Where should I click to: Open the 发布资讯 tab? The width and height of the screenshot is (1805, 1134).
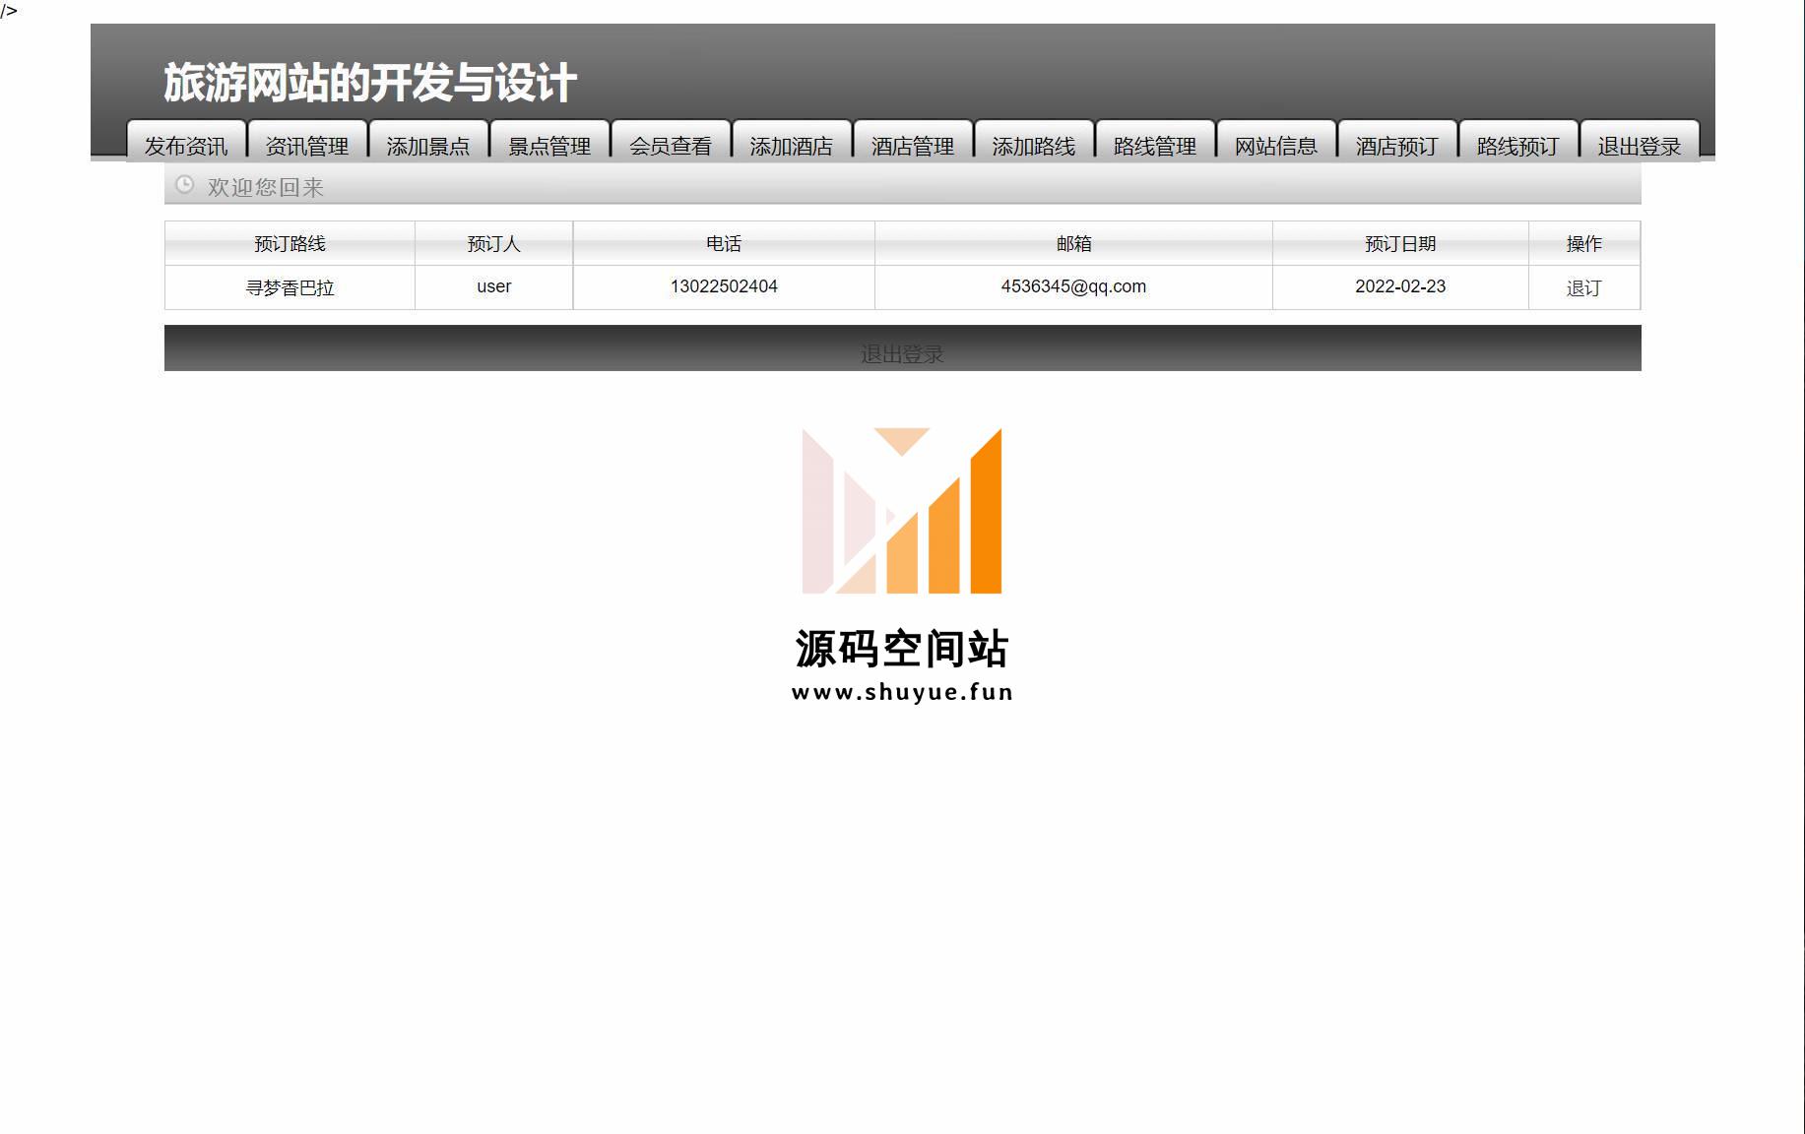tap(186, 145)
